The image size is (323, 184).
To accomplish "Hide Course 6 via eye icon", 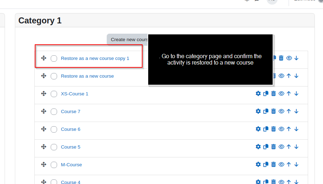I will pos(282,129).
